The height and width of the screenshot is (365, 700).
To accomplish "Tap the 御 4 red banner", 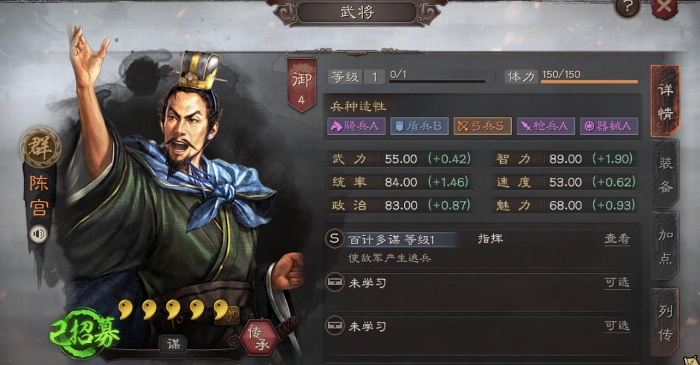I will pos(302,85).
